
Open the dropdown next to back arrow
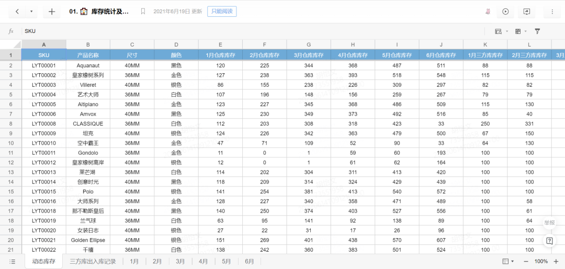coord(31,12)
